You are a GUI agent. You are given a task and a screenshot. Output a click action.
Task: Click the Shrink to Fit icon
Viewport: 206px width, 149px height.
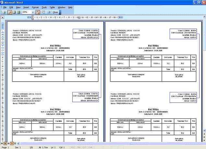click(x=43, y=12)
